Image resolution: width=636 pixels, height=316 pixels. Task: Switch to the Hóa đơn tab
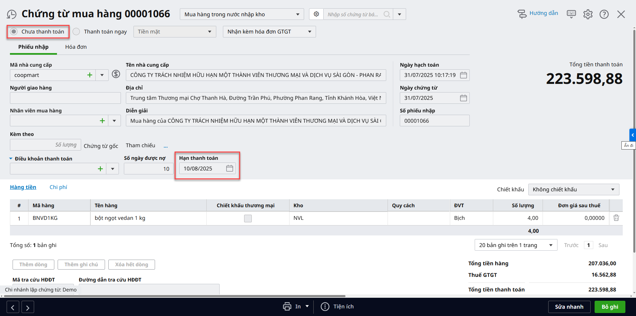[x=76, y=47]
